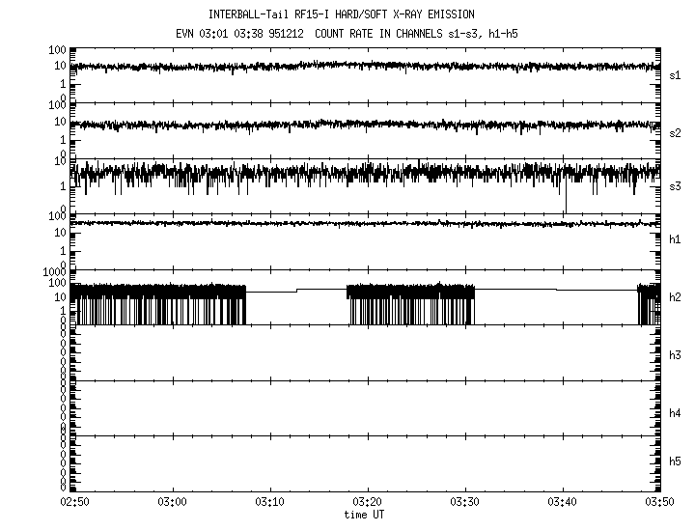
Task: Select the h4 channel label
Action: click(677, 413)
